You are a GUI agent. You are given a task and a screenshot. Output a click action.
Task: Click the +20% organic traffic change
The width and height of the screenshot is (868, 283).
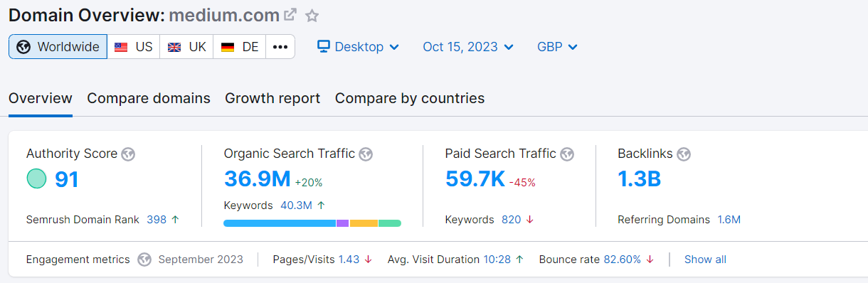point(309,183)
